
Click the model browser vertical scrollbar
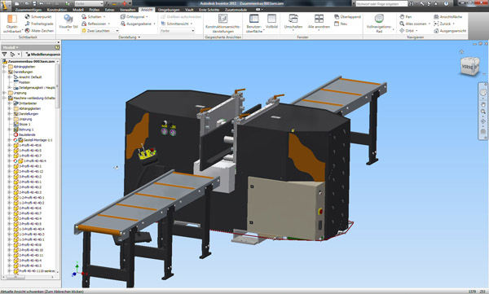tap(58, 87)
